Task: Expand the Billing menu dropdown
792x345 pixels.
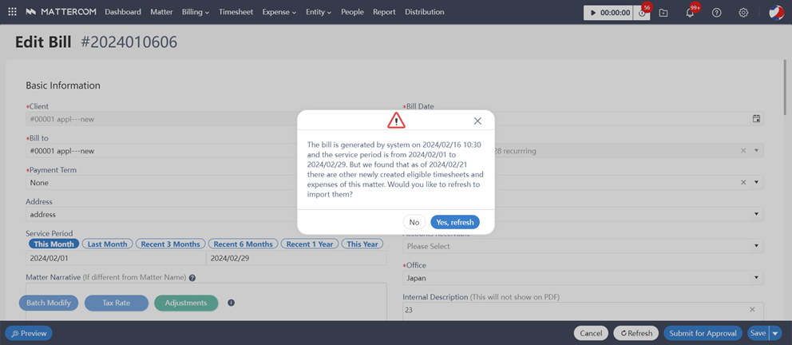Action: pos(195,12)
